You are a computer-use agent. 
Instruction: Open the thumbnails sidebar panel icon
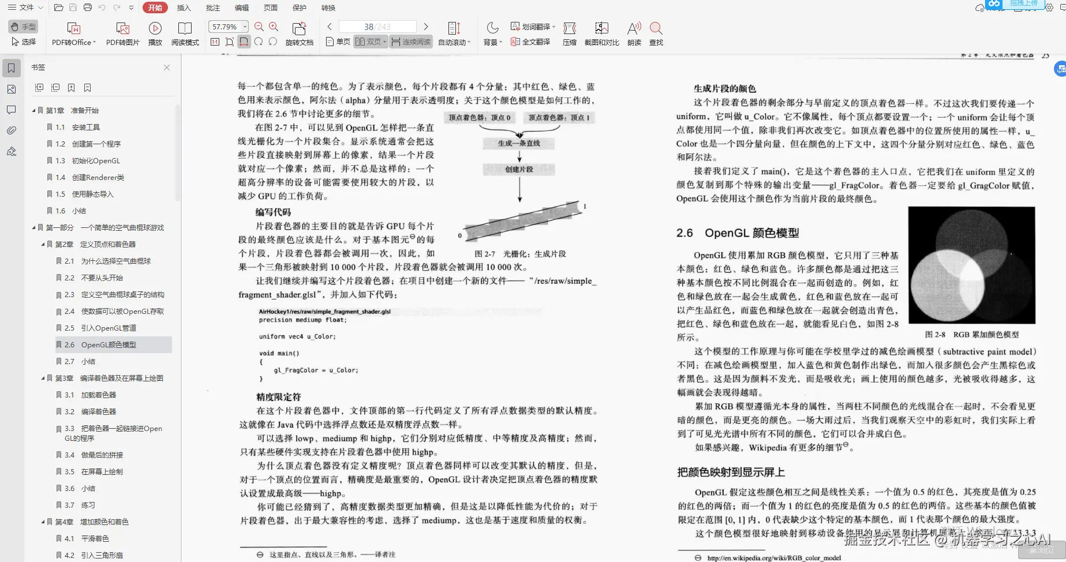coord(11,89)
